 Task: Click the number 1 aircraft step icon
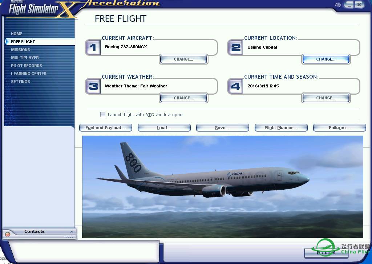pyautogui.click(x=93, y=48)
